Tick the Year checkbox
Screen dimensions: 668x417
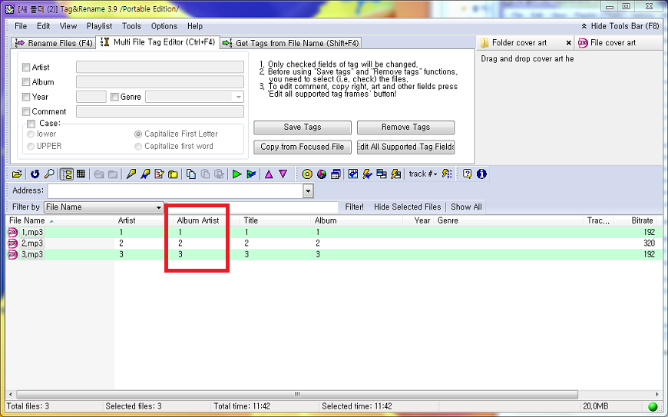[x=26, y=97]
